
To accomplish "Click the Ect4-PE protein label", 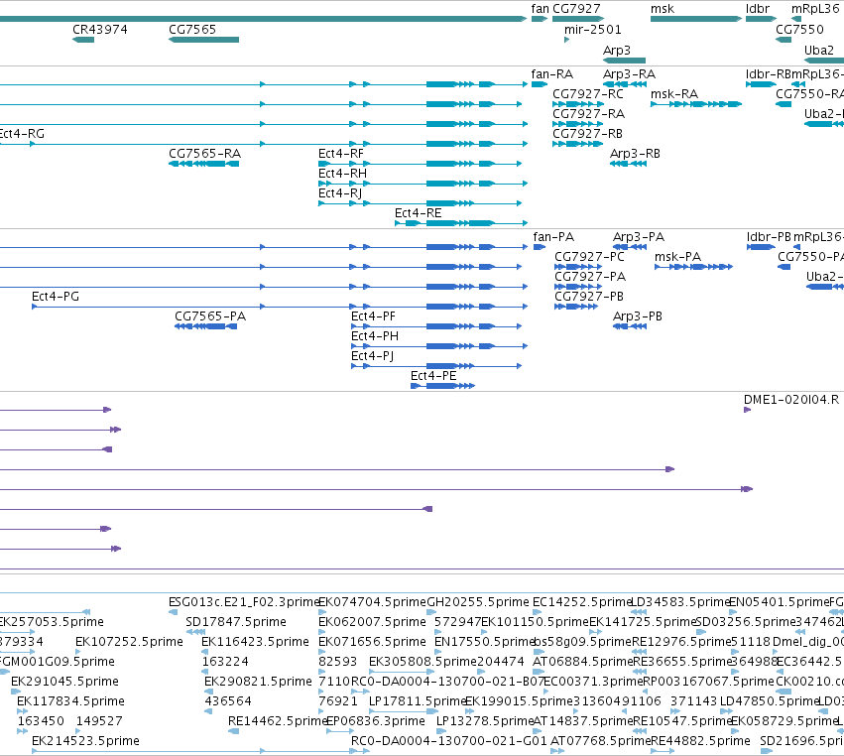I will [x=433, y=375].
